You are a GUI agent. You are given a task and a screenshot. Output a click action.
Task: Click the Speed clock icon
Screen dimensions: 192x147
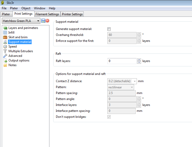click(x=5, y=47)
